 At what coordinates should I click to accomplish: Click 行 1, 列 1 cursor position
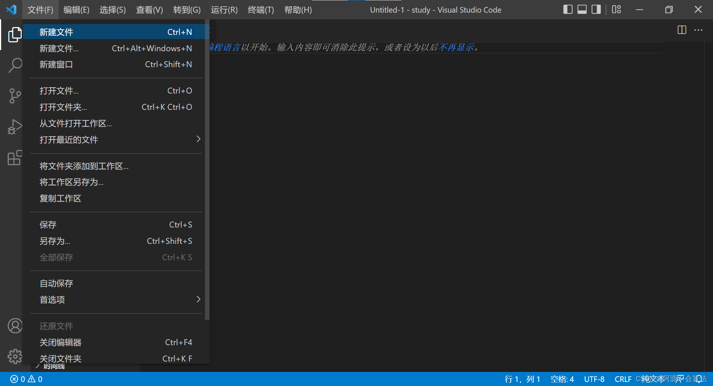(x=522, y=379)
